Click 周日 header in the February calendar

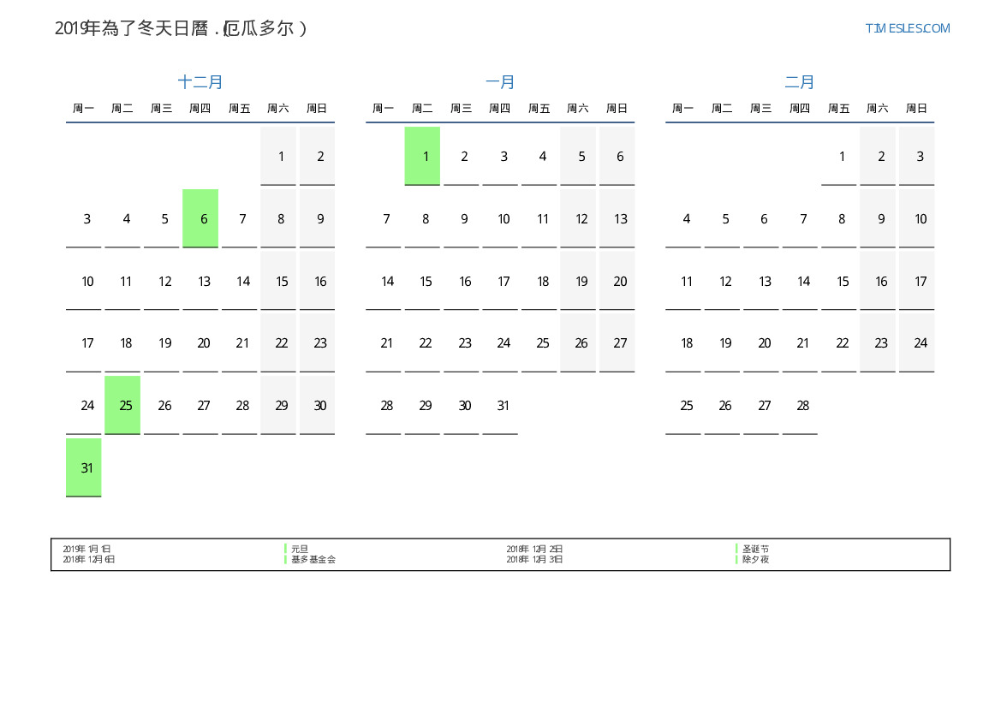click(916, 109)
